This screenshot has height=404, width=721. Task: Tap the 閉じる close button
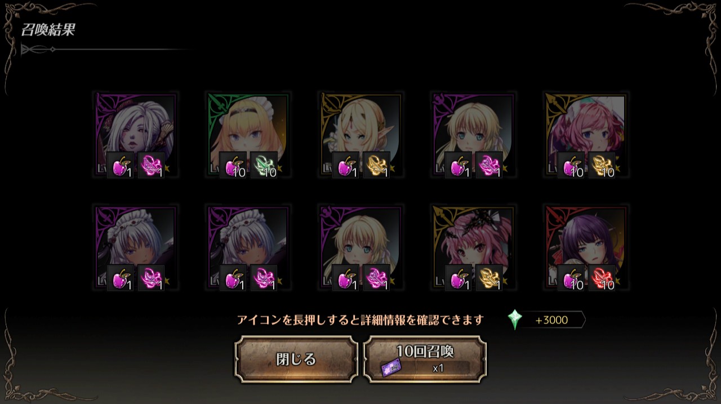coord(296,359)
